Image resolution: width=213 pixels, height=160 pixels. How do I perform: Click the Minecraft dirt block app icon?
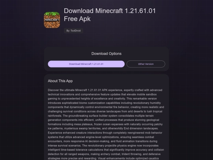point(52,20)
